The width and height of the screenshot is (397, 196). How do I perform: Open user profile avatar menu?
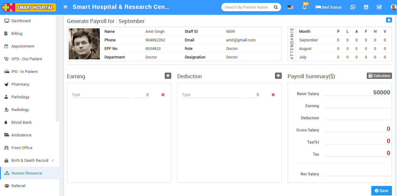click(x=393, y=7)
